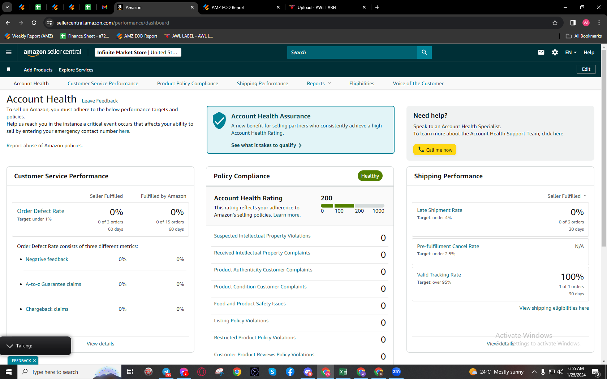Viewport: 607px width, 379px height.
Task: Open a new browser tab
Action: click(x=377, y=7)
